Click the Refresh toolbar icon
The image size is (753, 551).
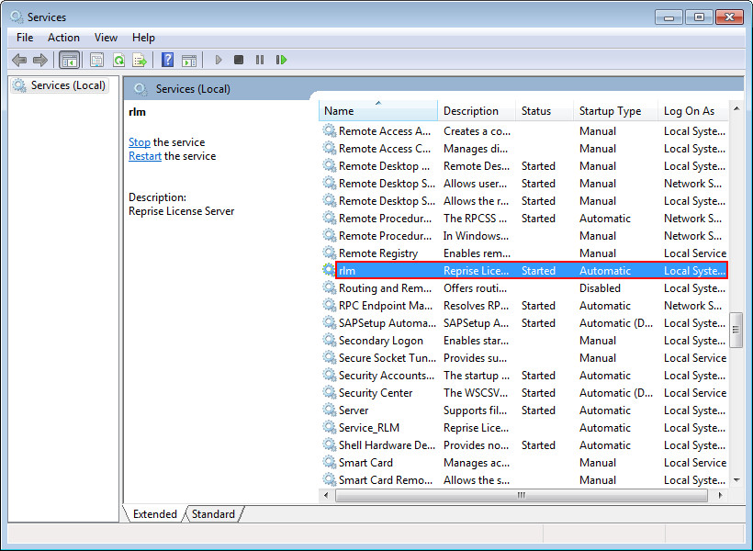click(118, 60)
